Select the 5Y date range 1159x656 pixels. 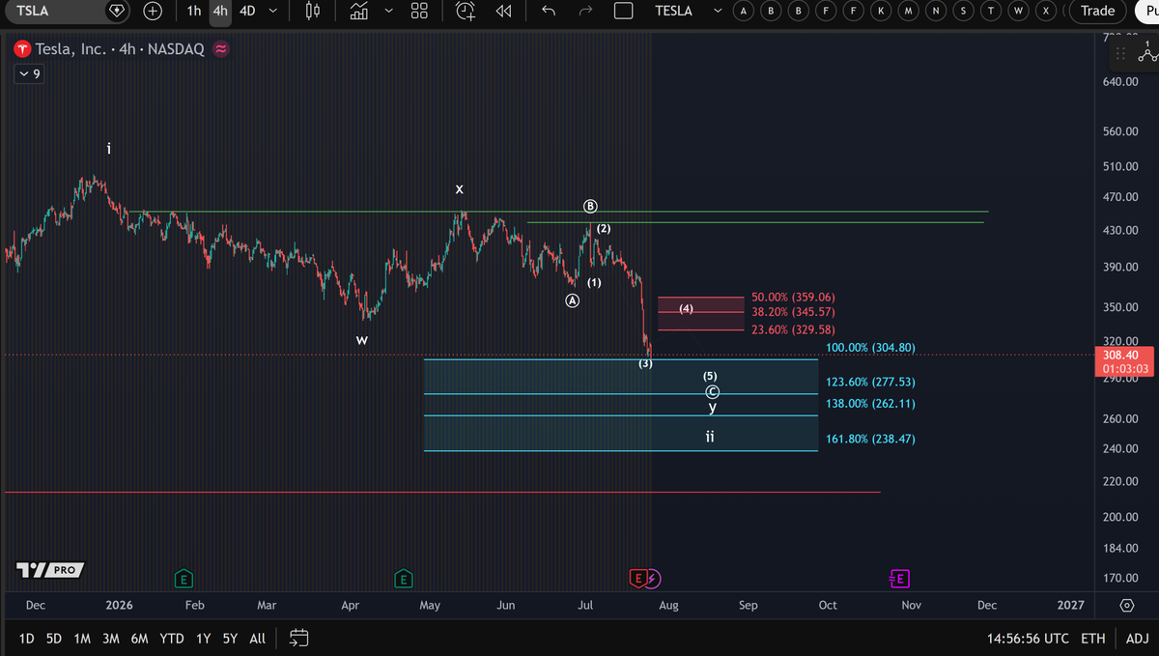coord(230,638)
